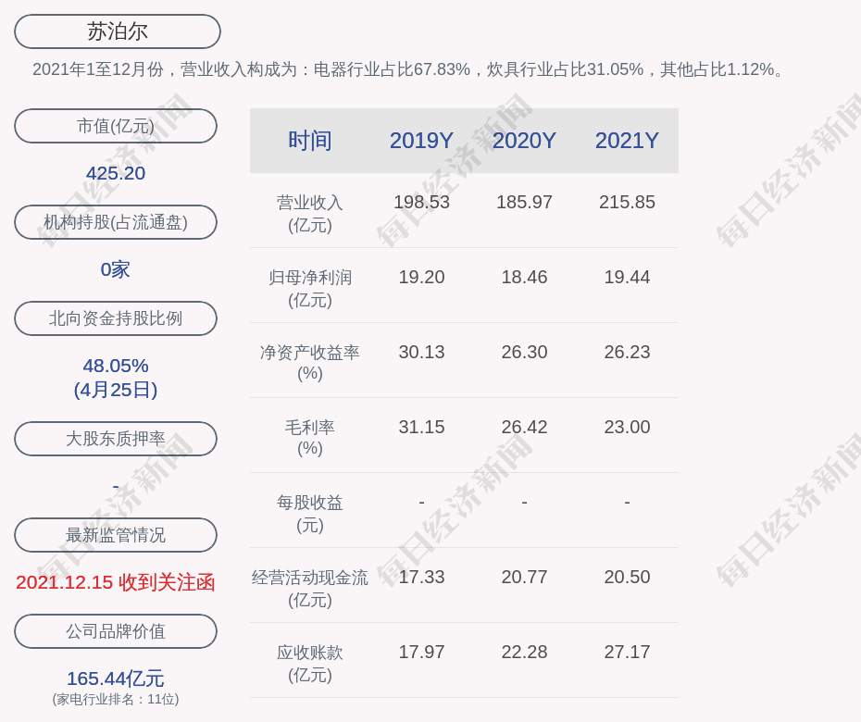Select the 48.05% northbound holding value

tap(116, 365)
